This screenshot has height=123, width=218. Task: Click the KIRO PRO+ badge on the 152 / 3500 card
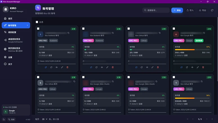click(x=88, y=41)
